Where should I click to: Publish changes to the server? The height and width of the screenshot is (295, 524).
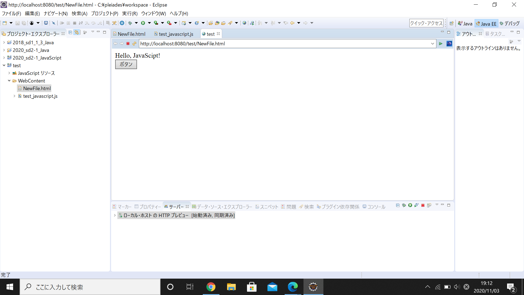[x=429, y=205]
